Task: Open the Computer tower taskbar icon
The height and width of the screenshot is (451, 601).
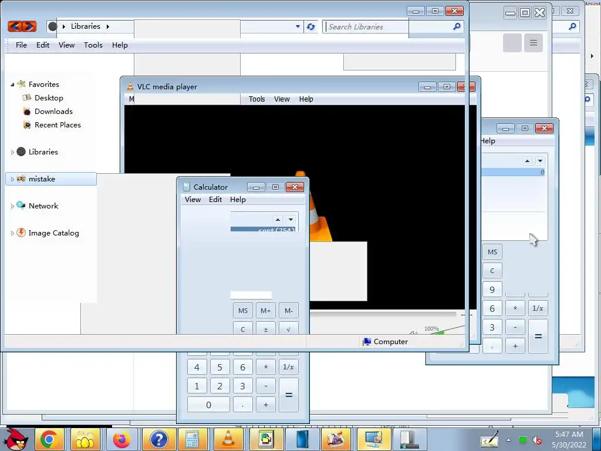Action: [x=408, y=439]
